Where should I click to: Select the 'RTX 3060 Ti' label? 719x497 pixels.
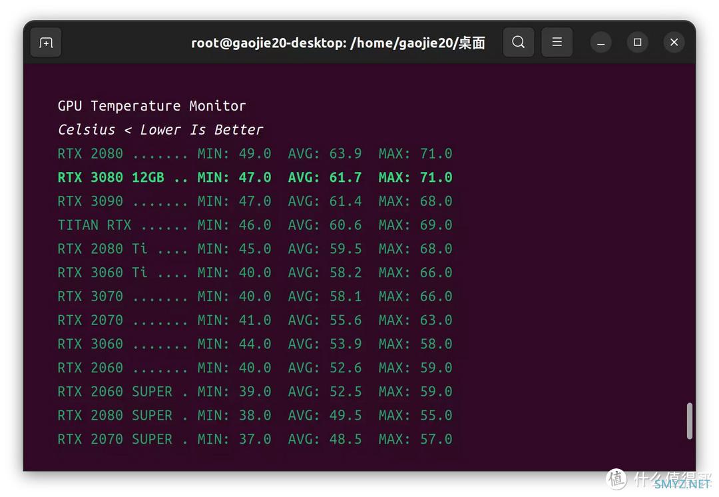click(103, 272)
